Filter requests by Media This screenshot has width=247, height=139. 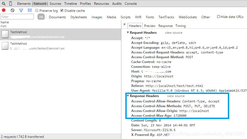point(111,17)
